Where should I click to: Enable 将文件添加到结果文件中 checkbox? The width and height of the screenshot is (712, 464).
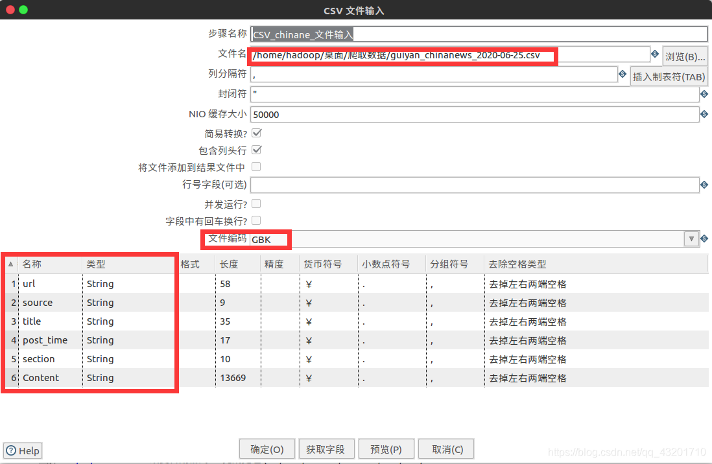(257, 167)
